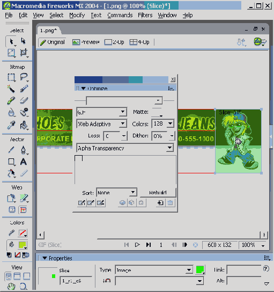Open the Modify menu
The height and width of the screenshot is (292, 274).
point(77,15)
